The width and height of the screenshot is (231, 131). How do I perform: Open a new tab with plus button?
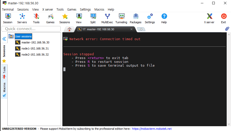point(141,29)
